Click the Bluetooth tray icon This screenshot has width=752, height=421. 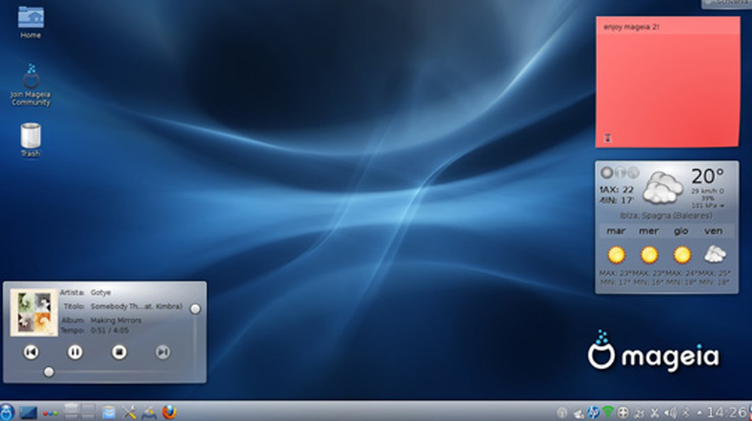point(687,413)
